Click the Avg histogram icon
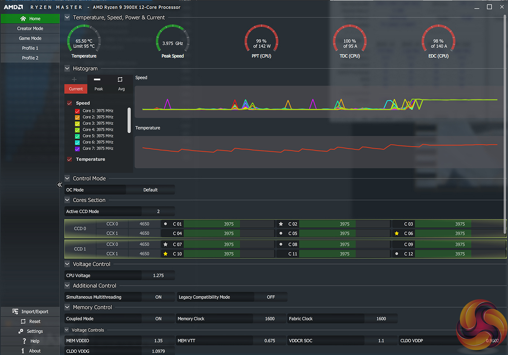Screen dimensions: 508x355 point(120,80)
